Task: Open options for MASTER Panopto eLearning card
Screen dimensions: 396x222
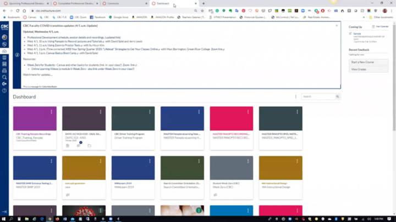Action: coord(199,112)
